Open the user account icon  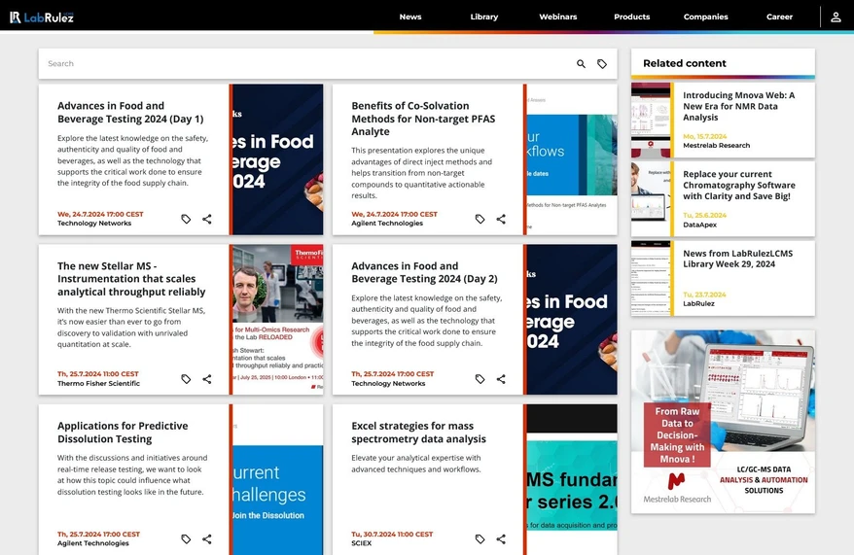(x=836, y=17)
